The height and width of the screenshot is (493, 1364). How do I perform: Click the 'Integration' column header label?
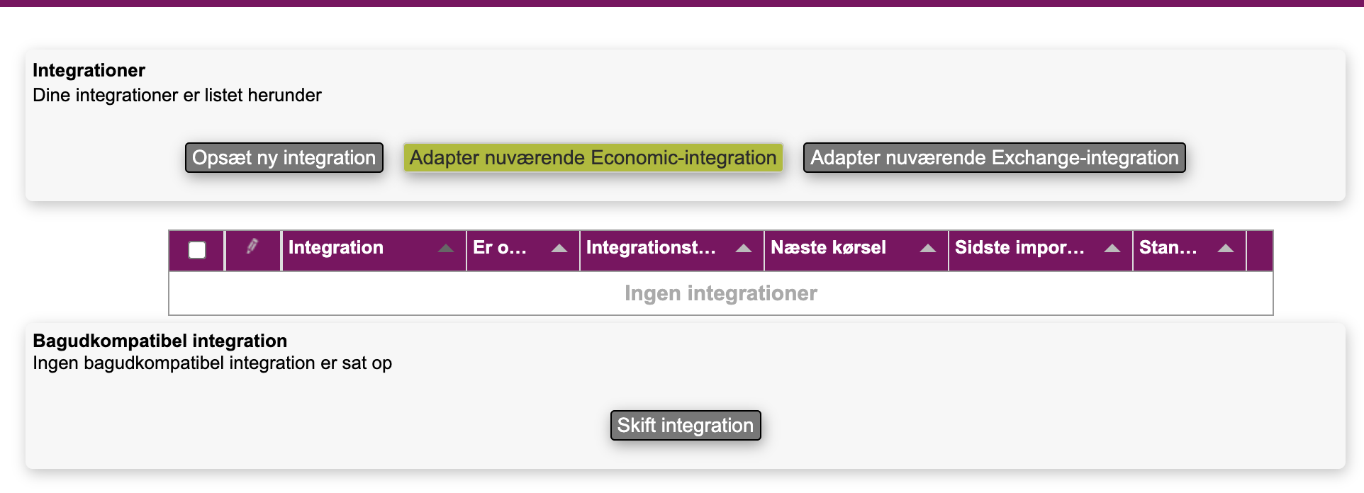tap(336, 248)
